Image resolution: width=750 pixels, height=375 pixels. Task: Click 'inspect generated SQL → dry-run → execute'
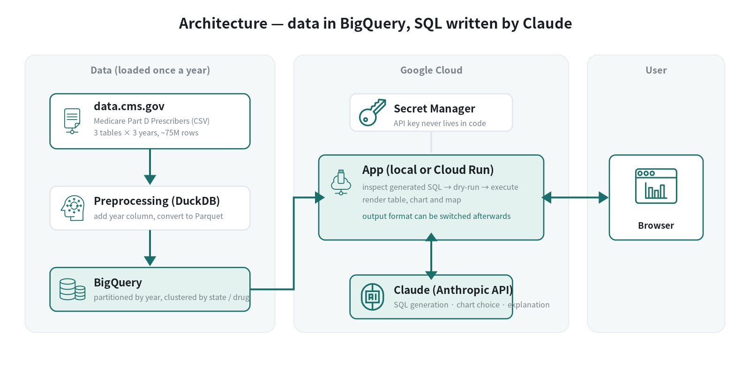440,187
